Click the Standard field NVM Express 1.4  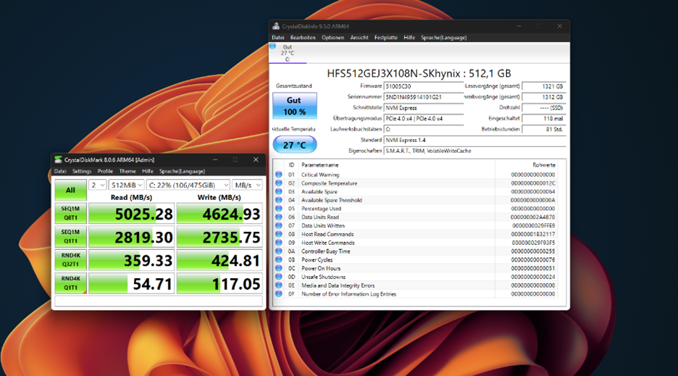474,140
